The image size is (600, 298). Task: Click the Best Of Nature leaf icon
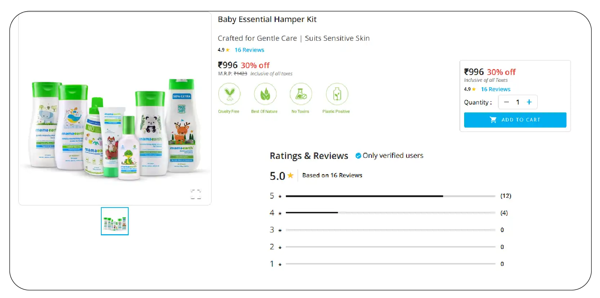(x=265, y=94)
